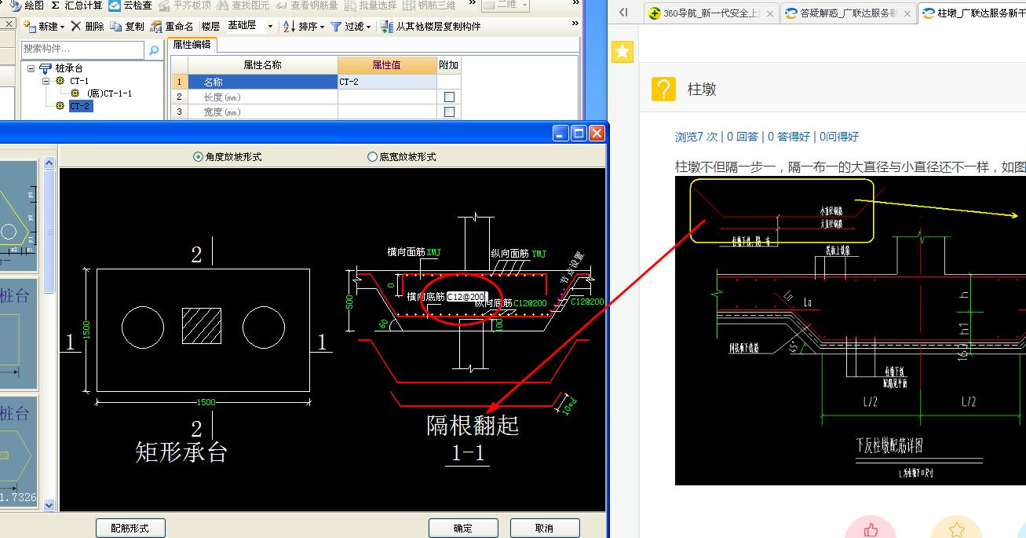Click 取消 to cancel dialog
Image resolution: width=1026 pixels, height=538 pixels.
544,528
